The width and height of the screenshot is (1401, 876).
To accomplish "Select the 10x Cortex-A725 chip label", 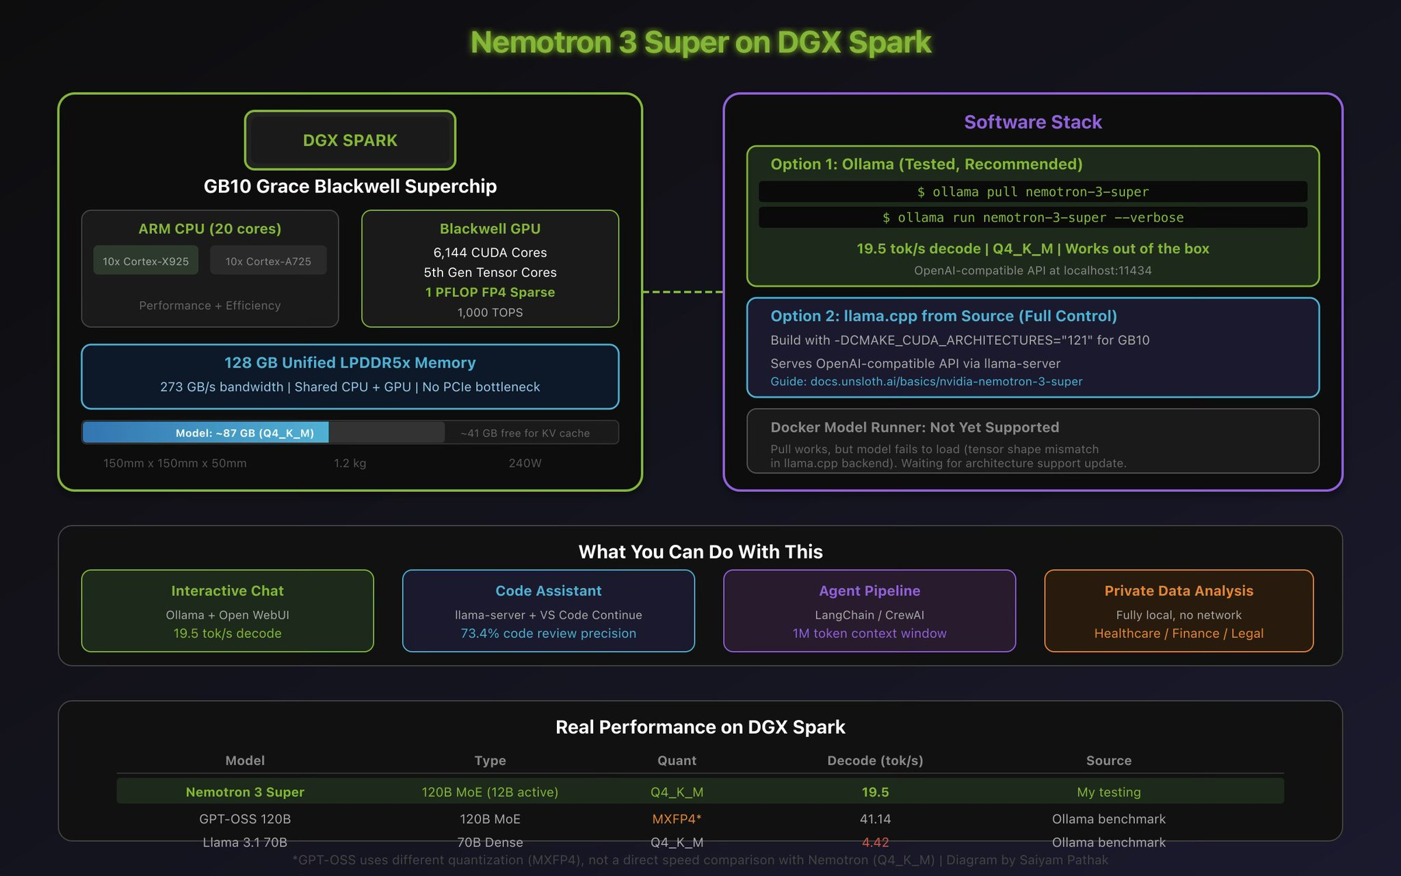I will (268, 261).
